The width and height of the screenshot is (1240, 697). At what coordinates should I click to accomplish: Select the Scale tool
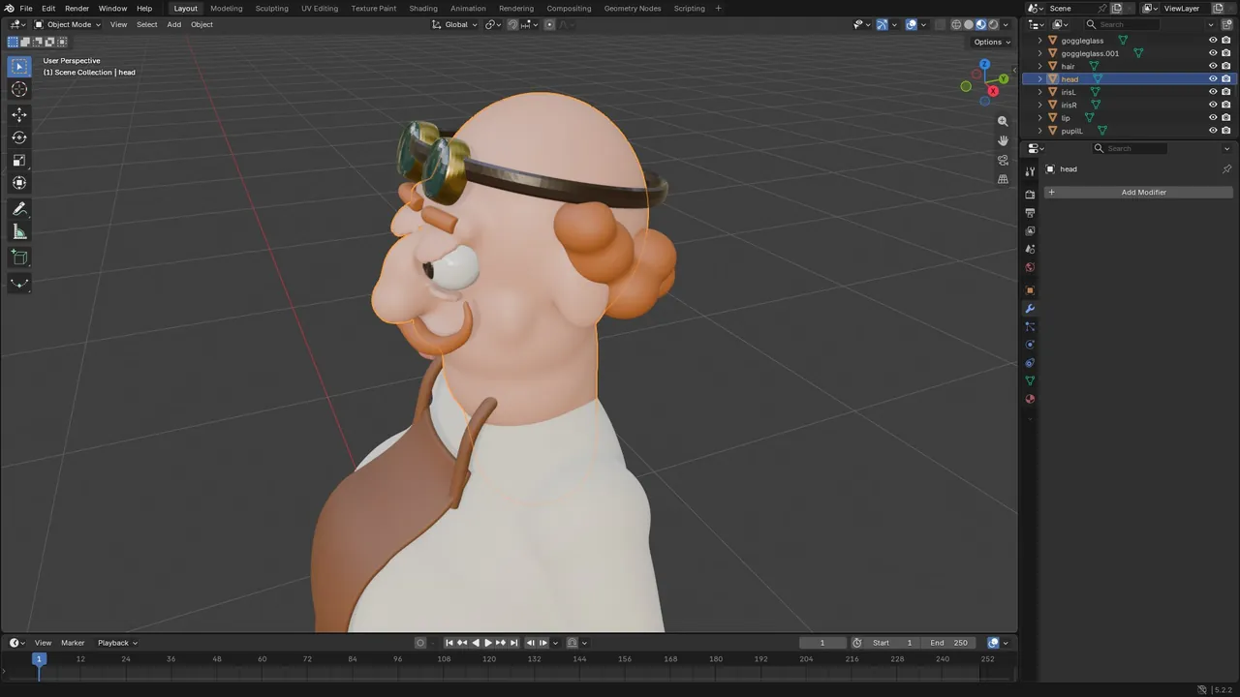pyautogui.click(x=19, y=160)
